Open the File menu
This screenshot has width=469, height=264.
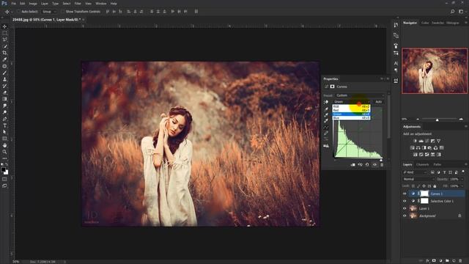[13, 4]
